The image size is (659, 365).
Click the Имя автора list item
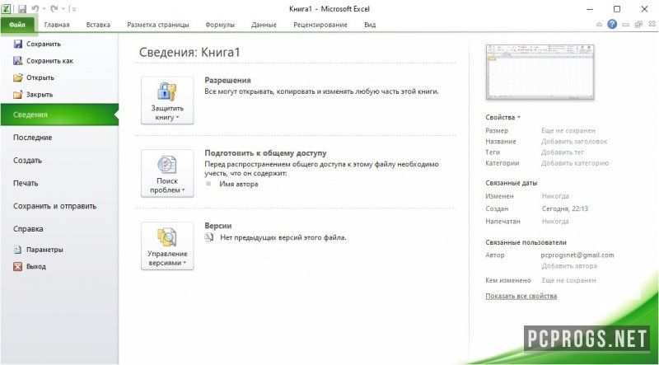coord(239,185)
